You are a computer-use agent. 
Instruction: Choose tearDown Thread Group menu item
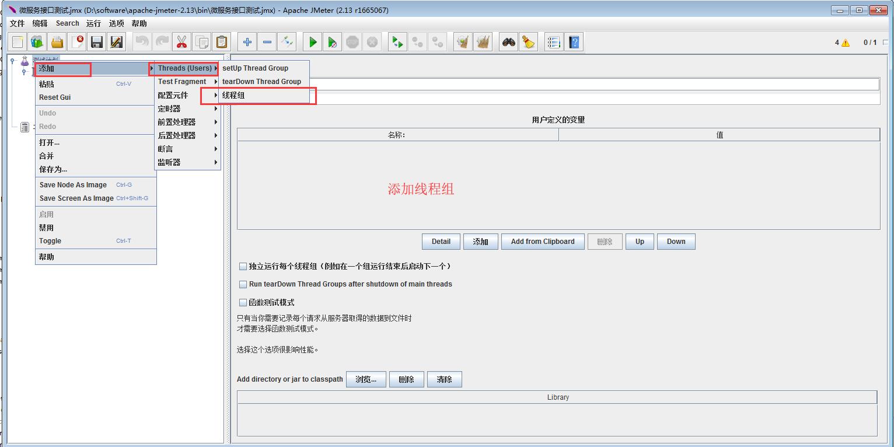click(264, 82)
